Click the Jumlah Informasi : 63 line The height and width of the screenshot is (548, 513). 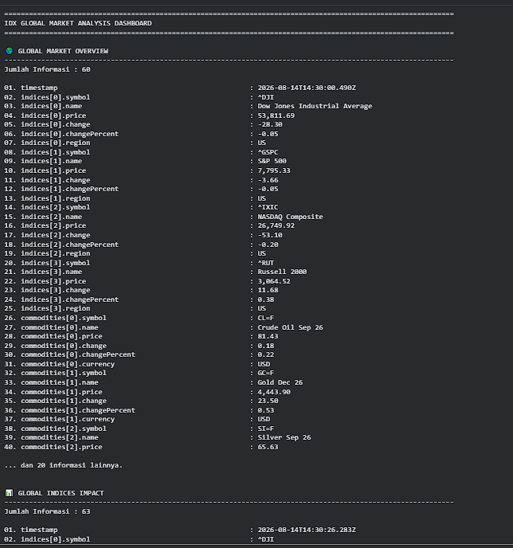(47, 511)
